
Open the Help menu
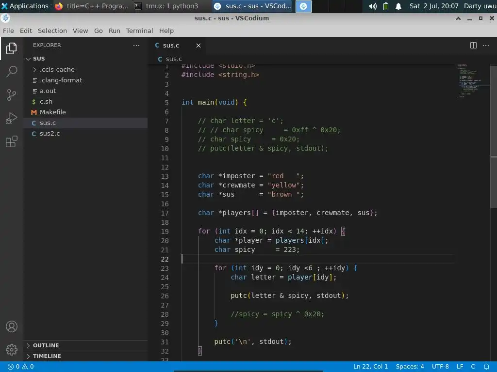[166, 31]
